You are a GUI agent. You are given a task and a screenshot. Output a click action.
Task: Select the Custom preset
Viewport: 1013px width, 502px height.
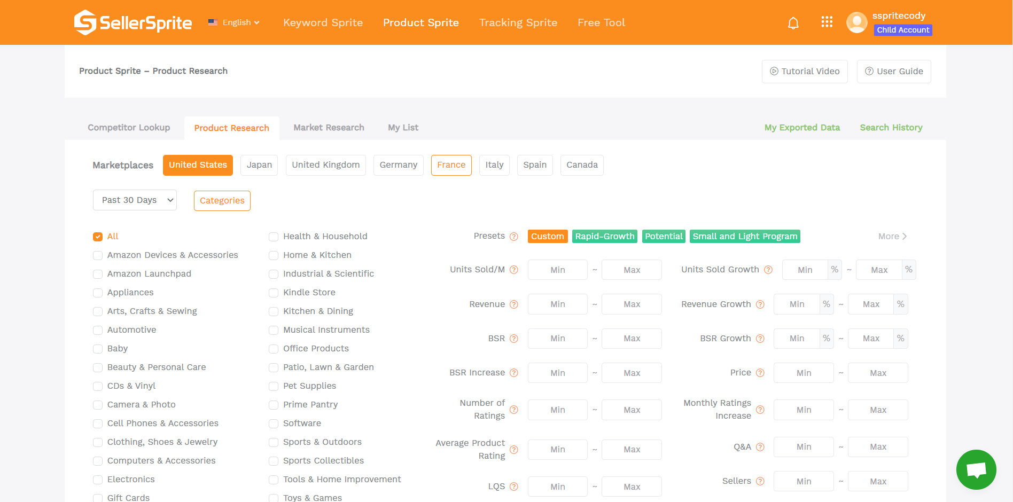pyautogui.click(x=548, y=237)
